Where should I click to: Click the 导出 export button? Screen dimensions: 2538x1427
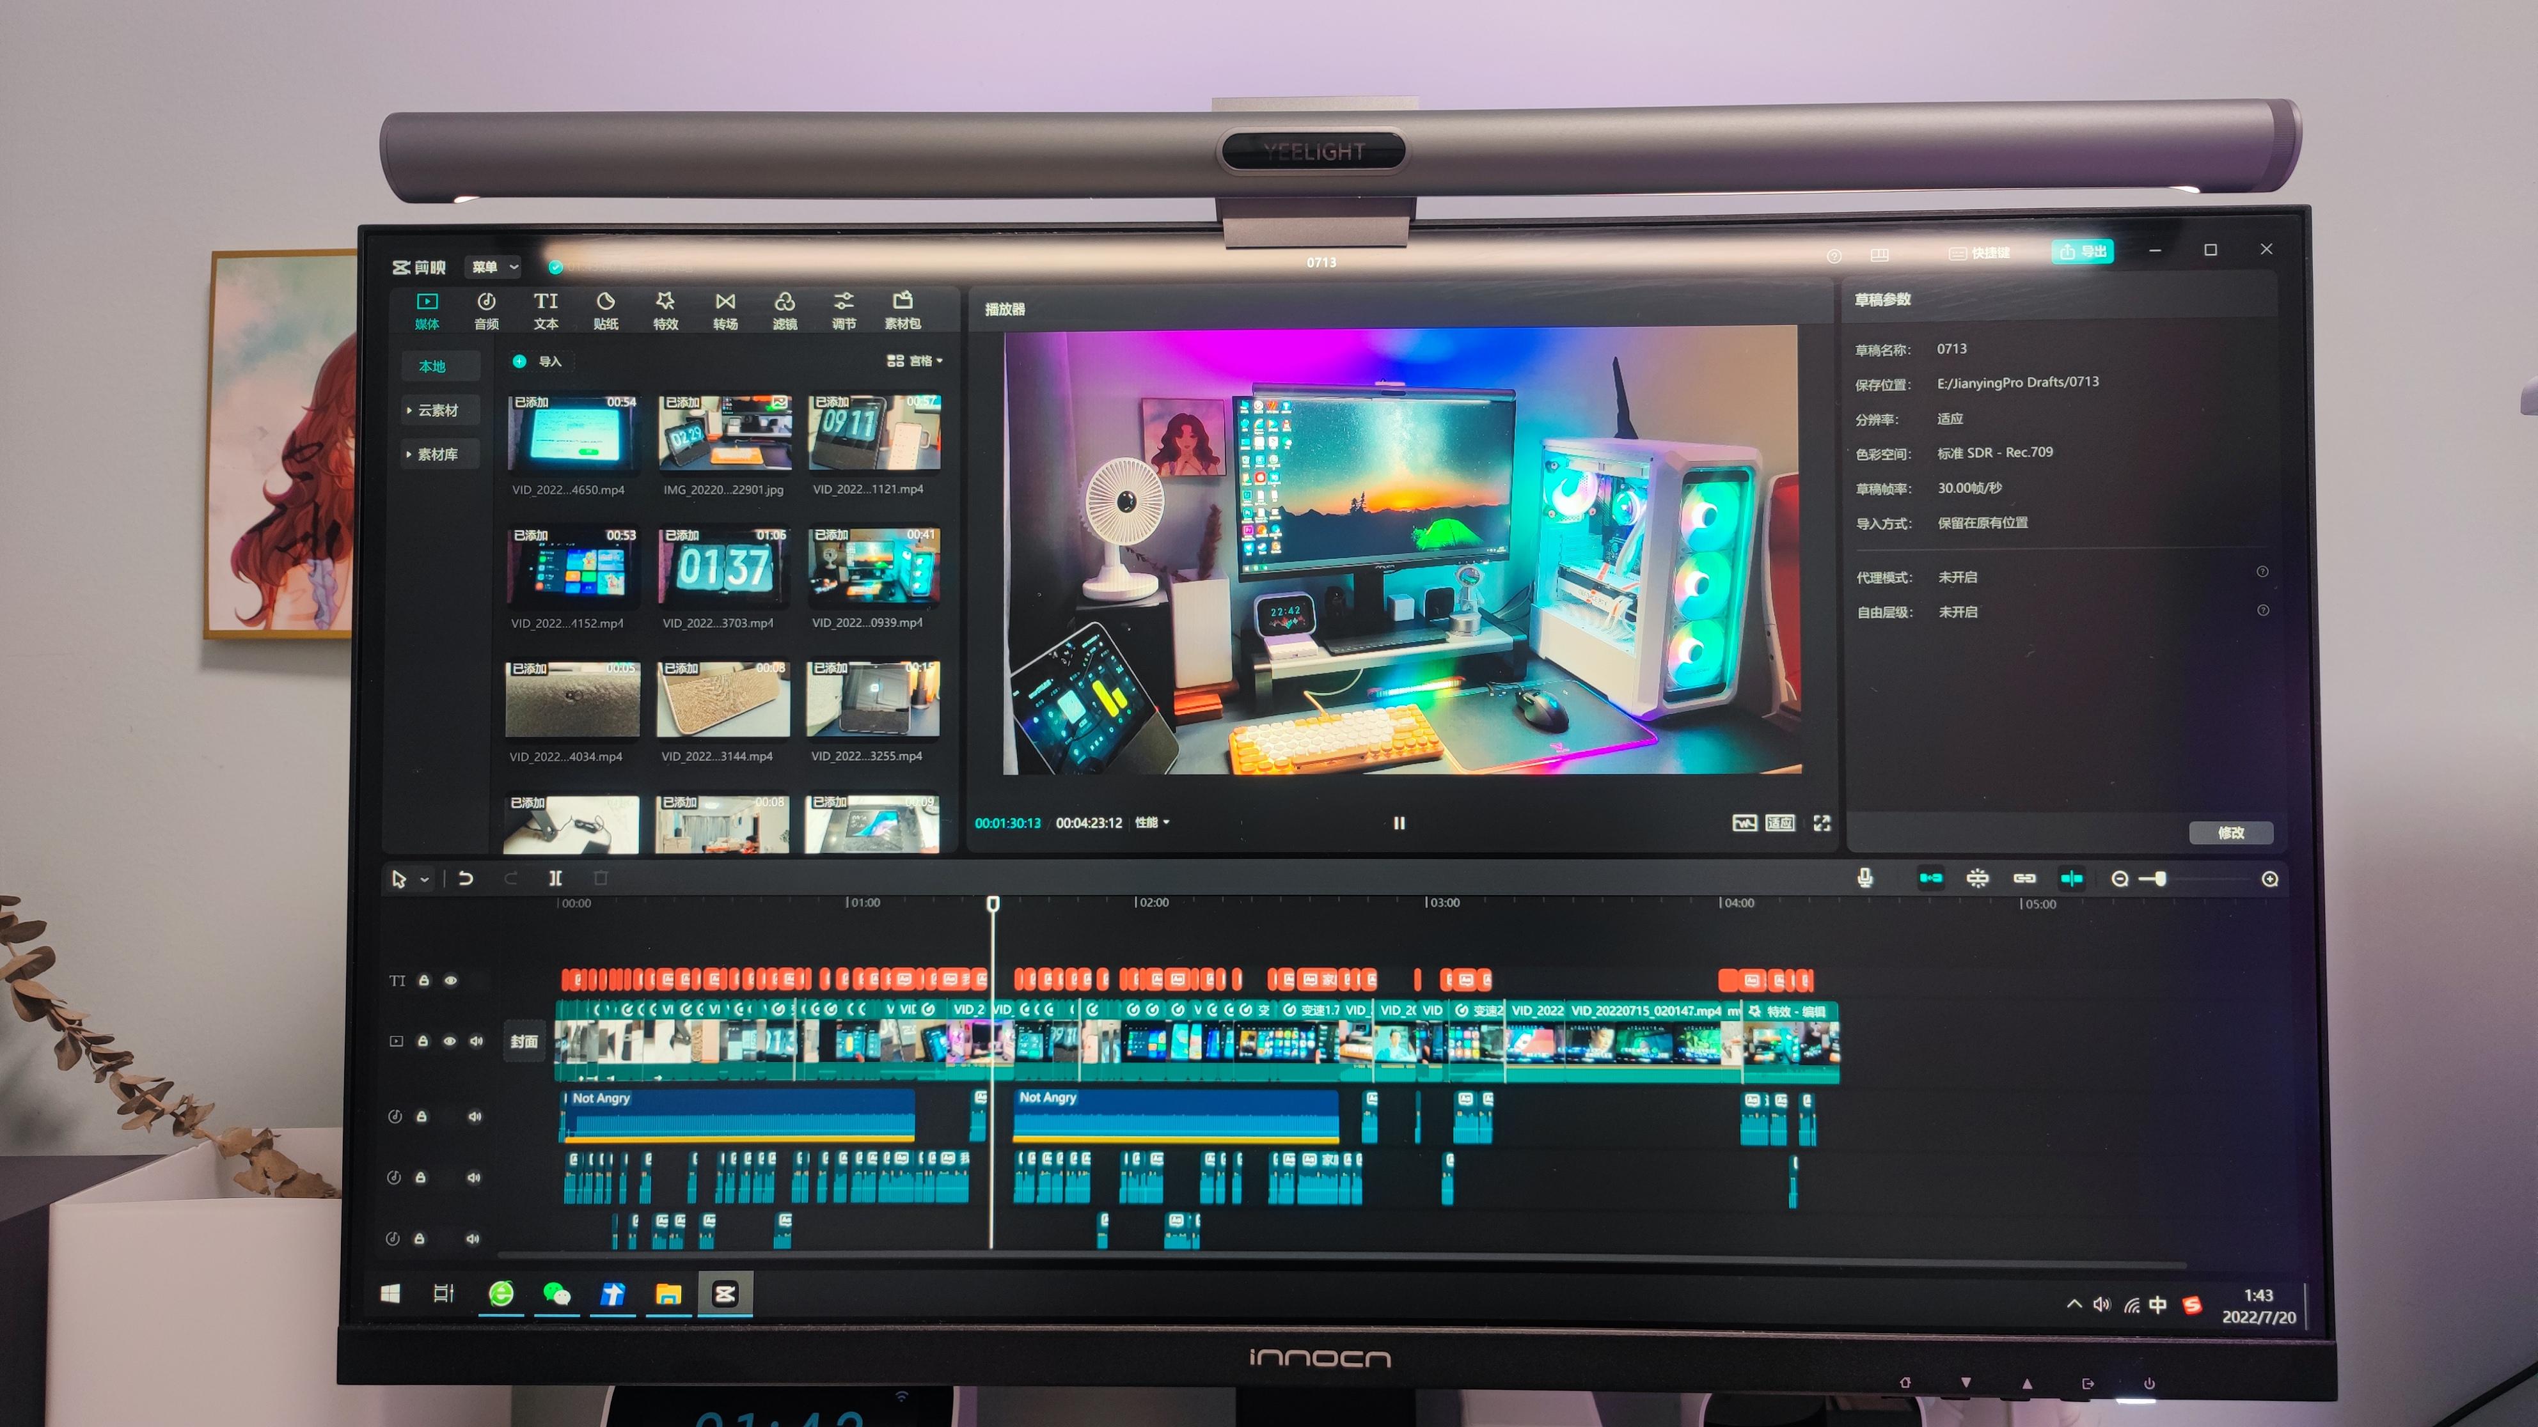pyautogui.click(x=2083, y=252)
